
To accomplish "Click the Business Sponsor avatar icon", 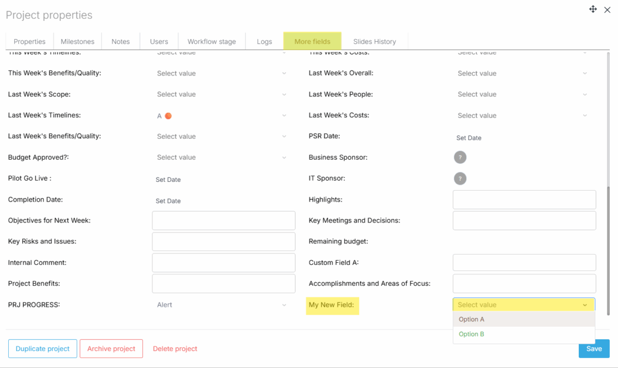I will (460, 158).
